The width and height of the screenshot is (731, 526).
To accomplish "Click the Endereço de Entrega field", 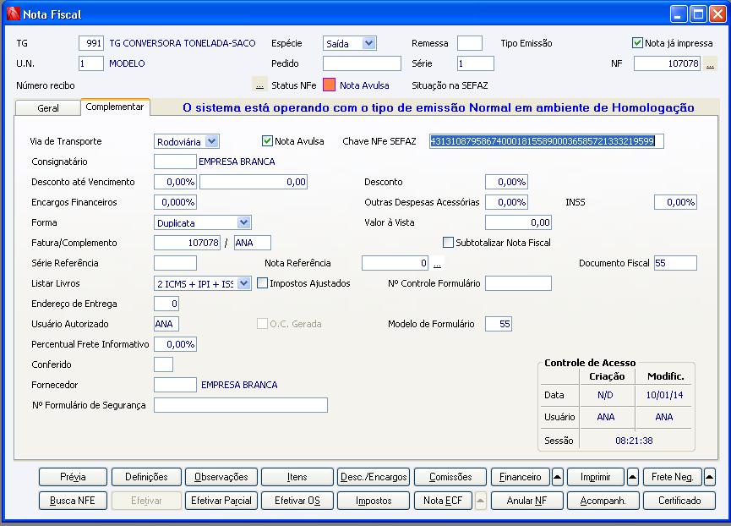I will tap(166, 304).
